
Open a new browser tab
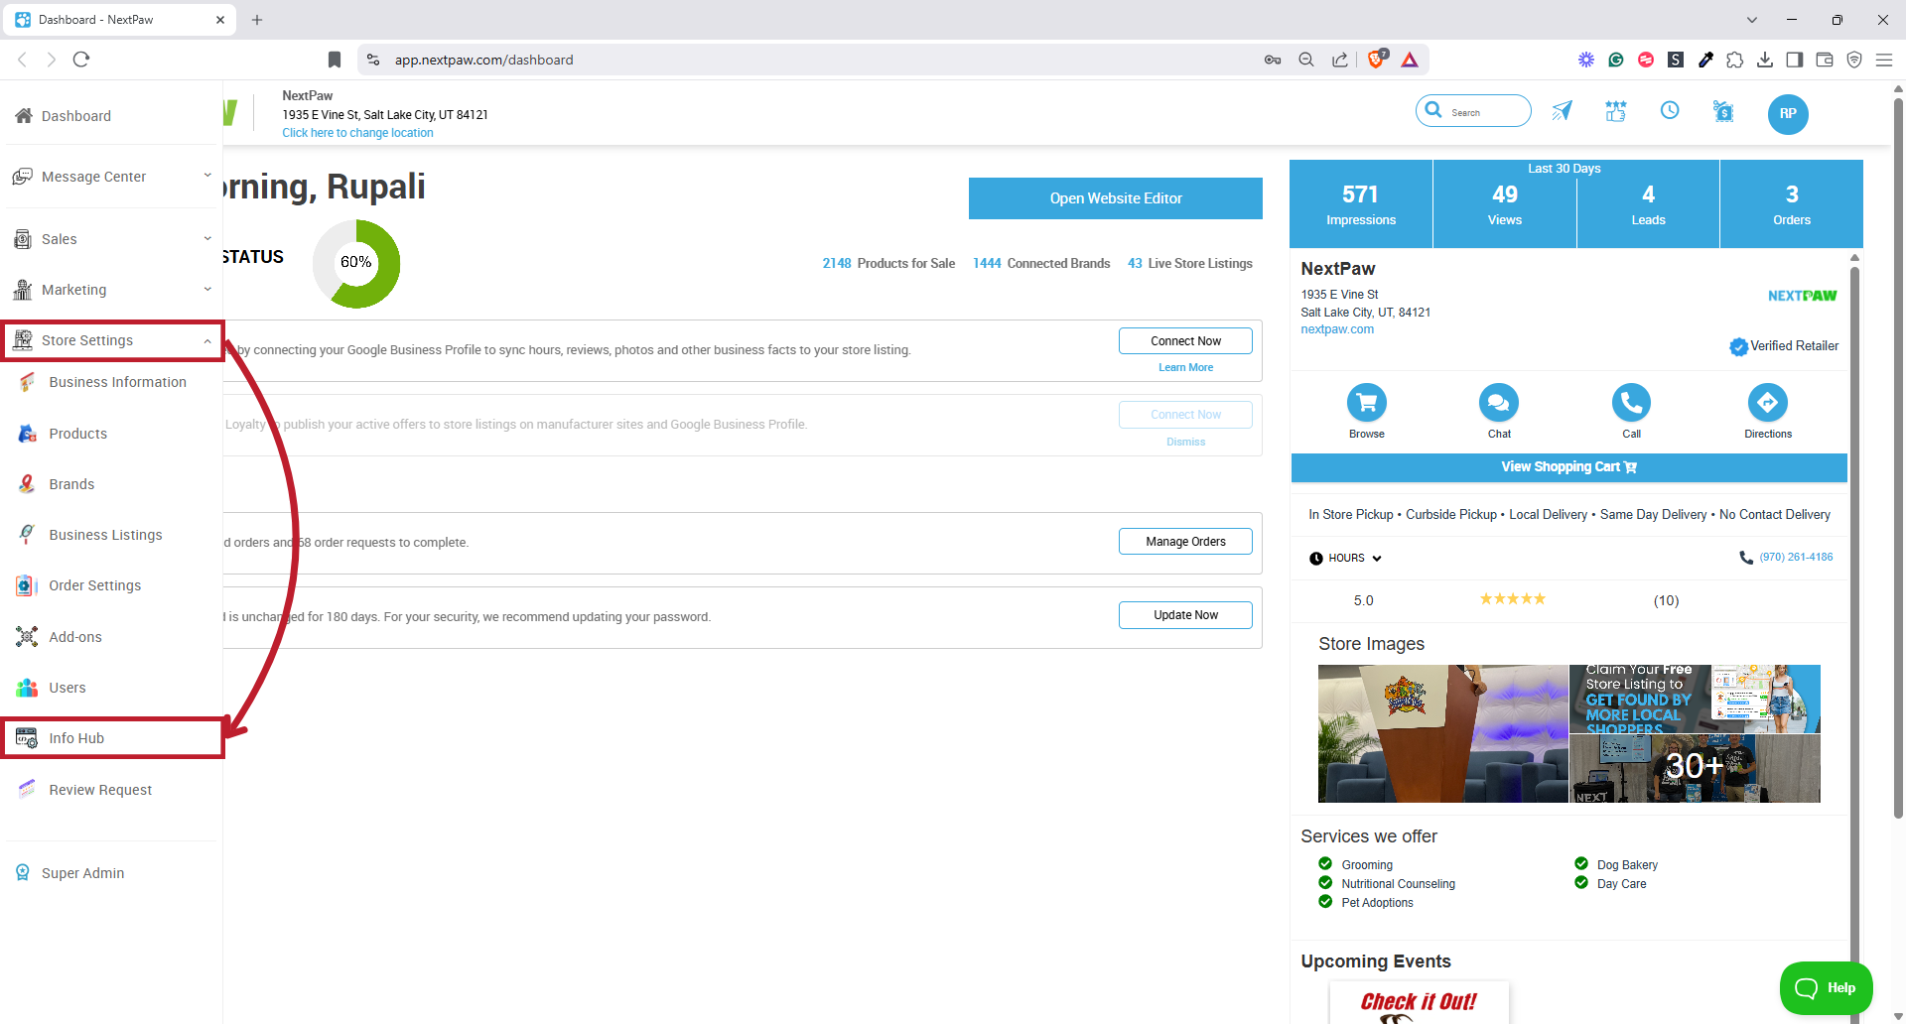pyautogui.click(x=257, y=20)
